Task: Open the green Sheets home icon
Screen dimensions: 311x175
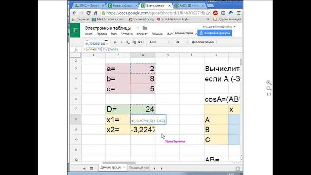Action: click(75, 30)
